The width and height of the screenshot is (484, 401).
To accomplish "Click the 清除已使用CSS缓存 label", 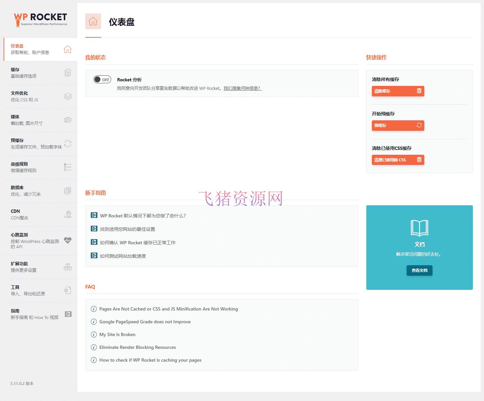I will 392,148.
